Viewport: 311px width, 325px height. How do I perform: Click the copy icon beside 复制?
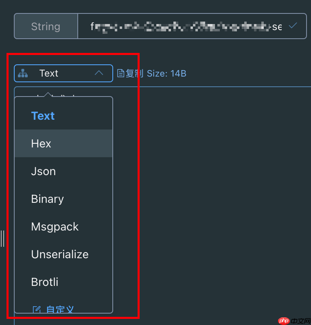tap(120, 73)
